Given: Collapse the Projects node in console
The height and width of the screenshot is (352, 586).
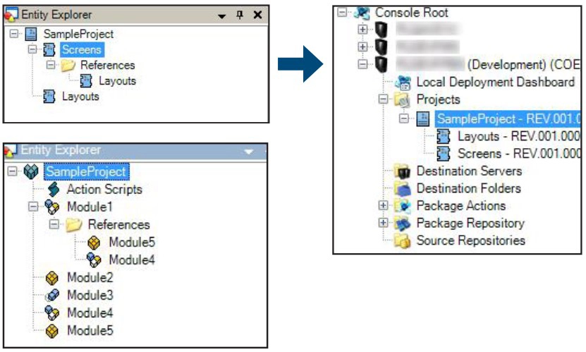Looking at the screenshot, I should click(383, 100).
